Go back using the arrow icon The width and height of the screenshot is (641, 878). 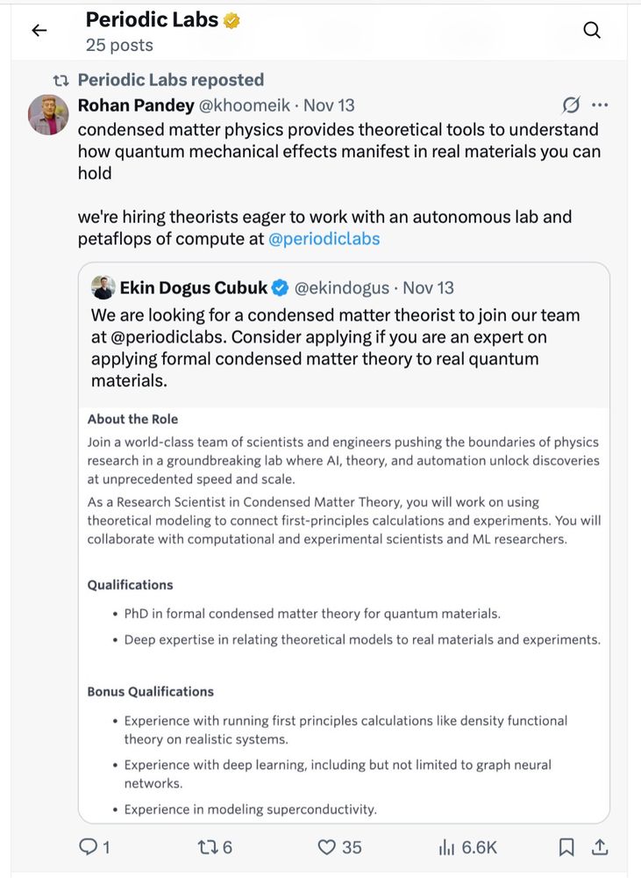tap(39, 31)
